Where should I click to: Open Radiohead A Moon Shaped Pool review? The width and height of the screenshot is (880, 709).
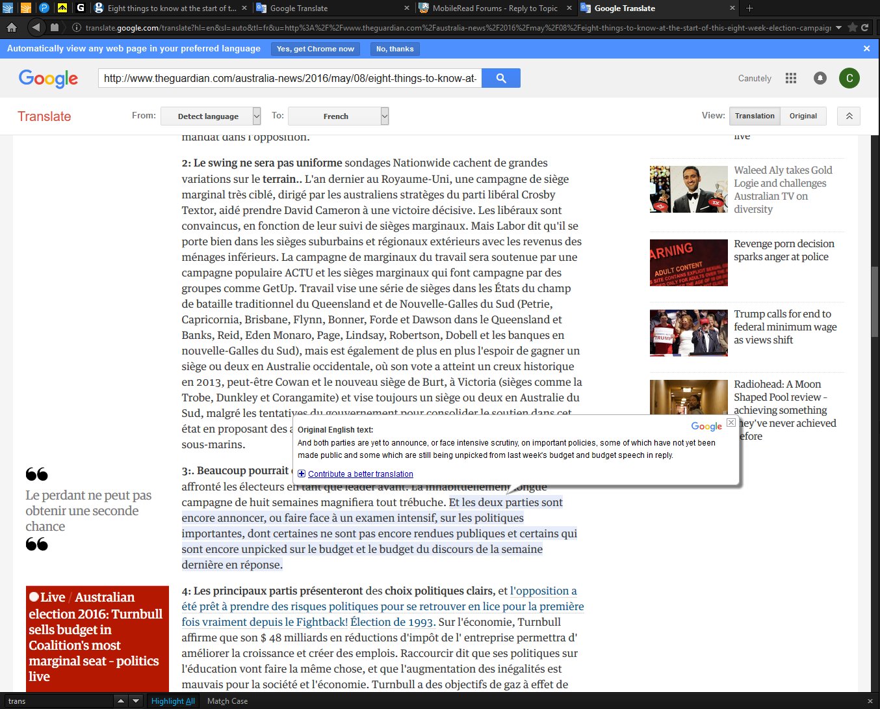tap(785, 410)
